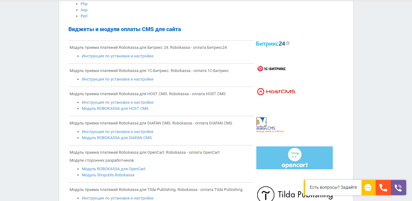Click the purple callback phone icon
Screen dimensions: 412x201
point(398,188)
